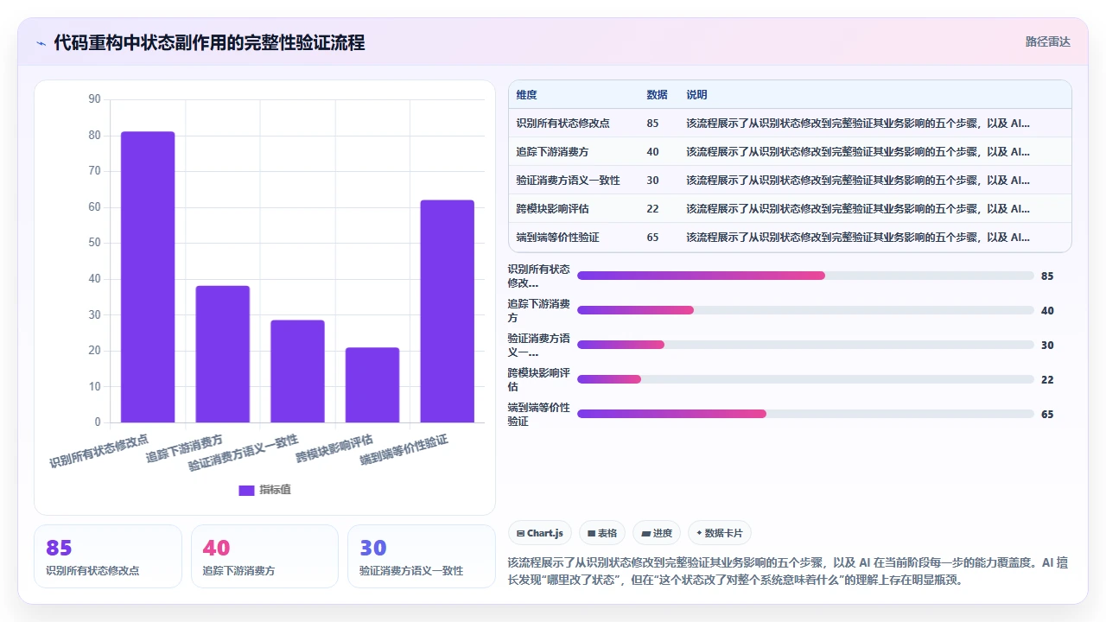Screen dimensions: 1106x622
Task: Select the 进度 tag
Action: pos(657,533)
